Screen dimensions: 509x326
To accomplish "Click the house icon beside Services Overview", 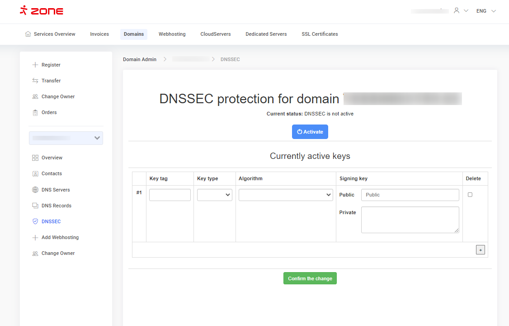I will (28, 34).
